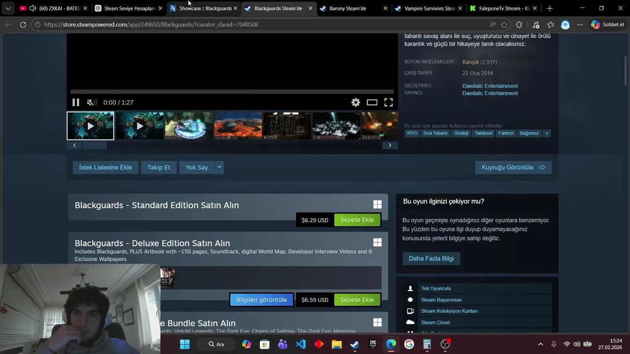Click the Takip Et button
The height and width of the screenshot is (354, 630).
coord(158,167)
